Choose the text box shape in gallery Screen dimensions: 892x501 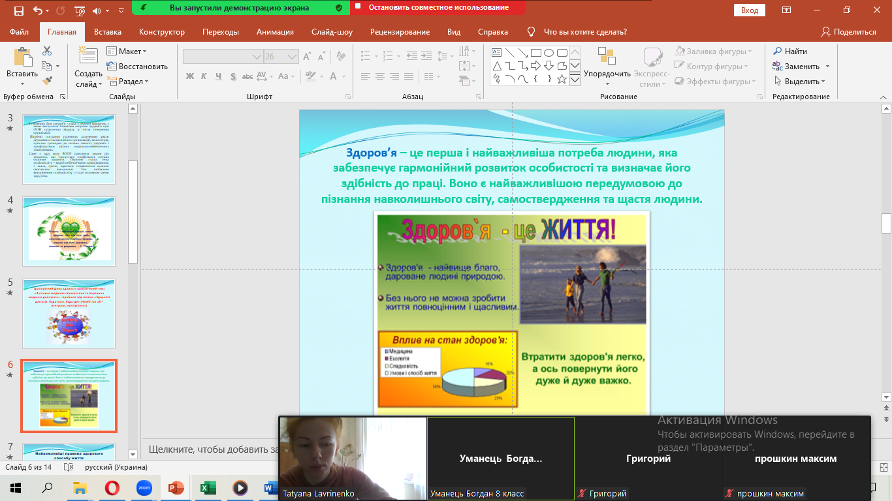[496, 53]
